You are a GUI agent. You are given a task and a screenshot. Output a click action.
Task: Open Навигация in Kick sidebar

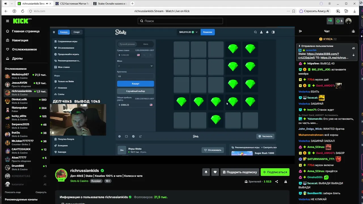[20, 40]
